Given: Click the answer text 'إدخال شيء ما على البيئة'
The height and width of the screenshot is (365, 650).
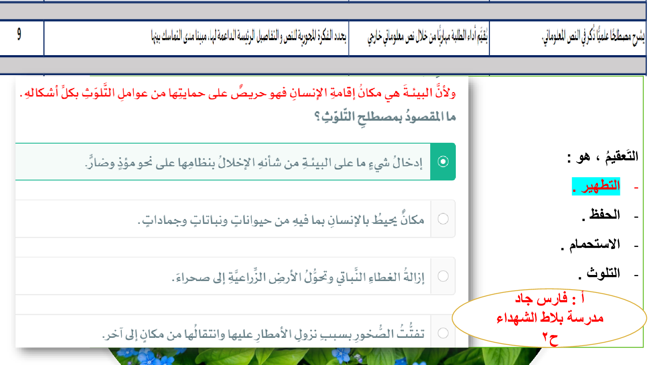Looking at the screenshot, I should (254, 163).
